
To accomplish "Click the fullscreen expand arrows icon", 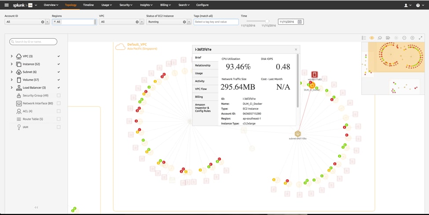I will 421,38.
